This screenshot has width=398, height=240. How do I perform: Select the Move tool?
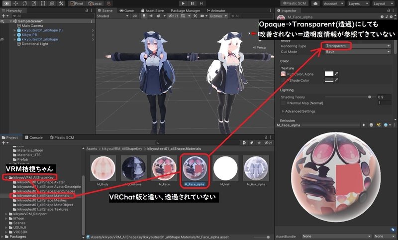(x=16, y=3)
